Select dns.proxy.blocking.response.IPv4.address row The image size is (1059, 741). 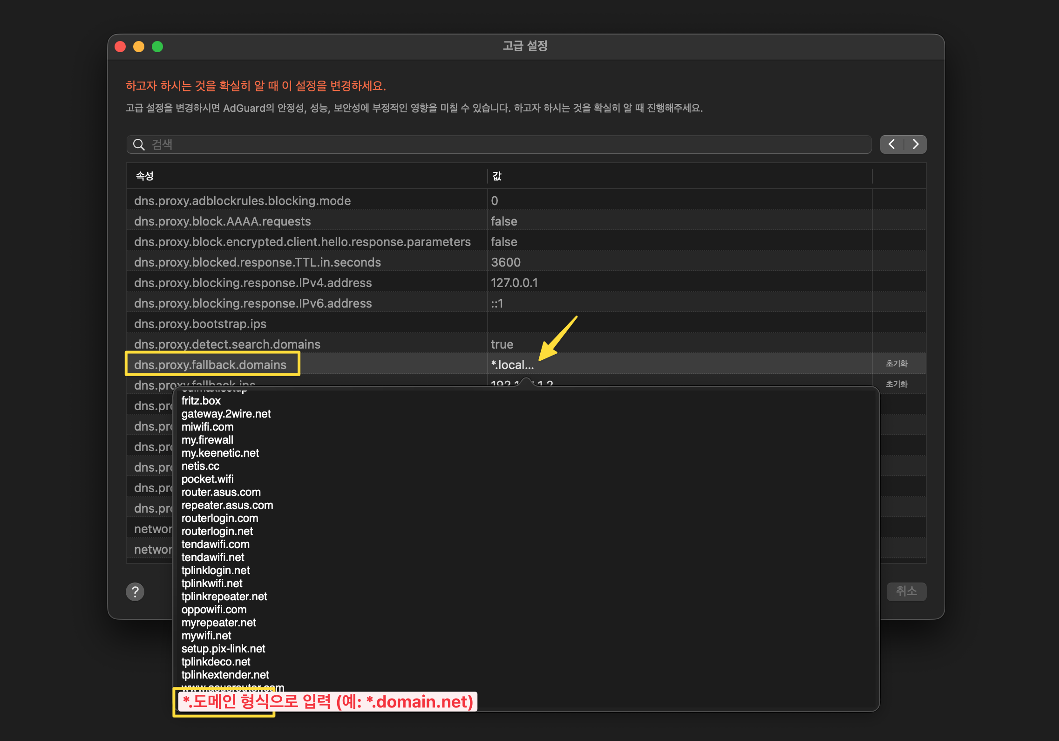(526, 282)
